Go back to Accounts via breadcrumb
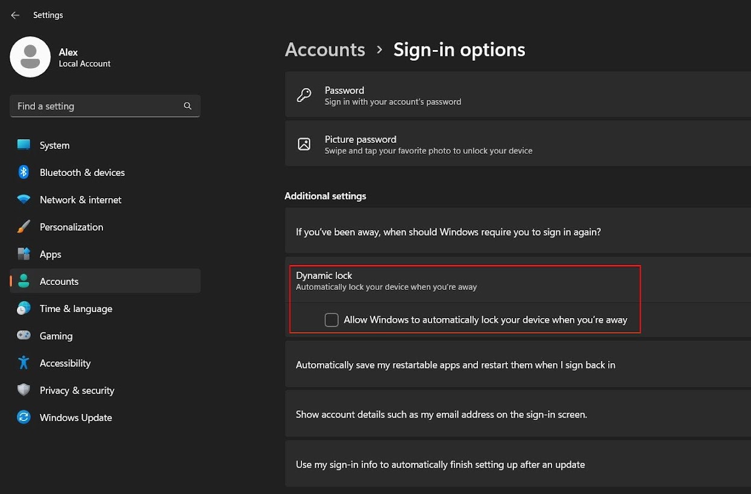Screen dimensions: 751x494 pos(325,49)
